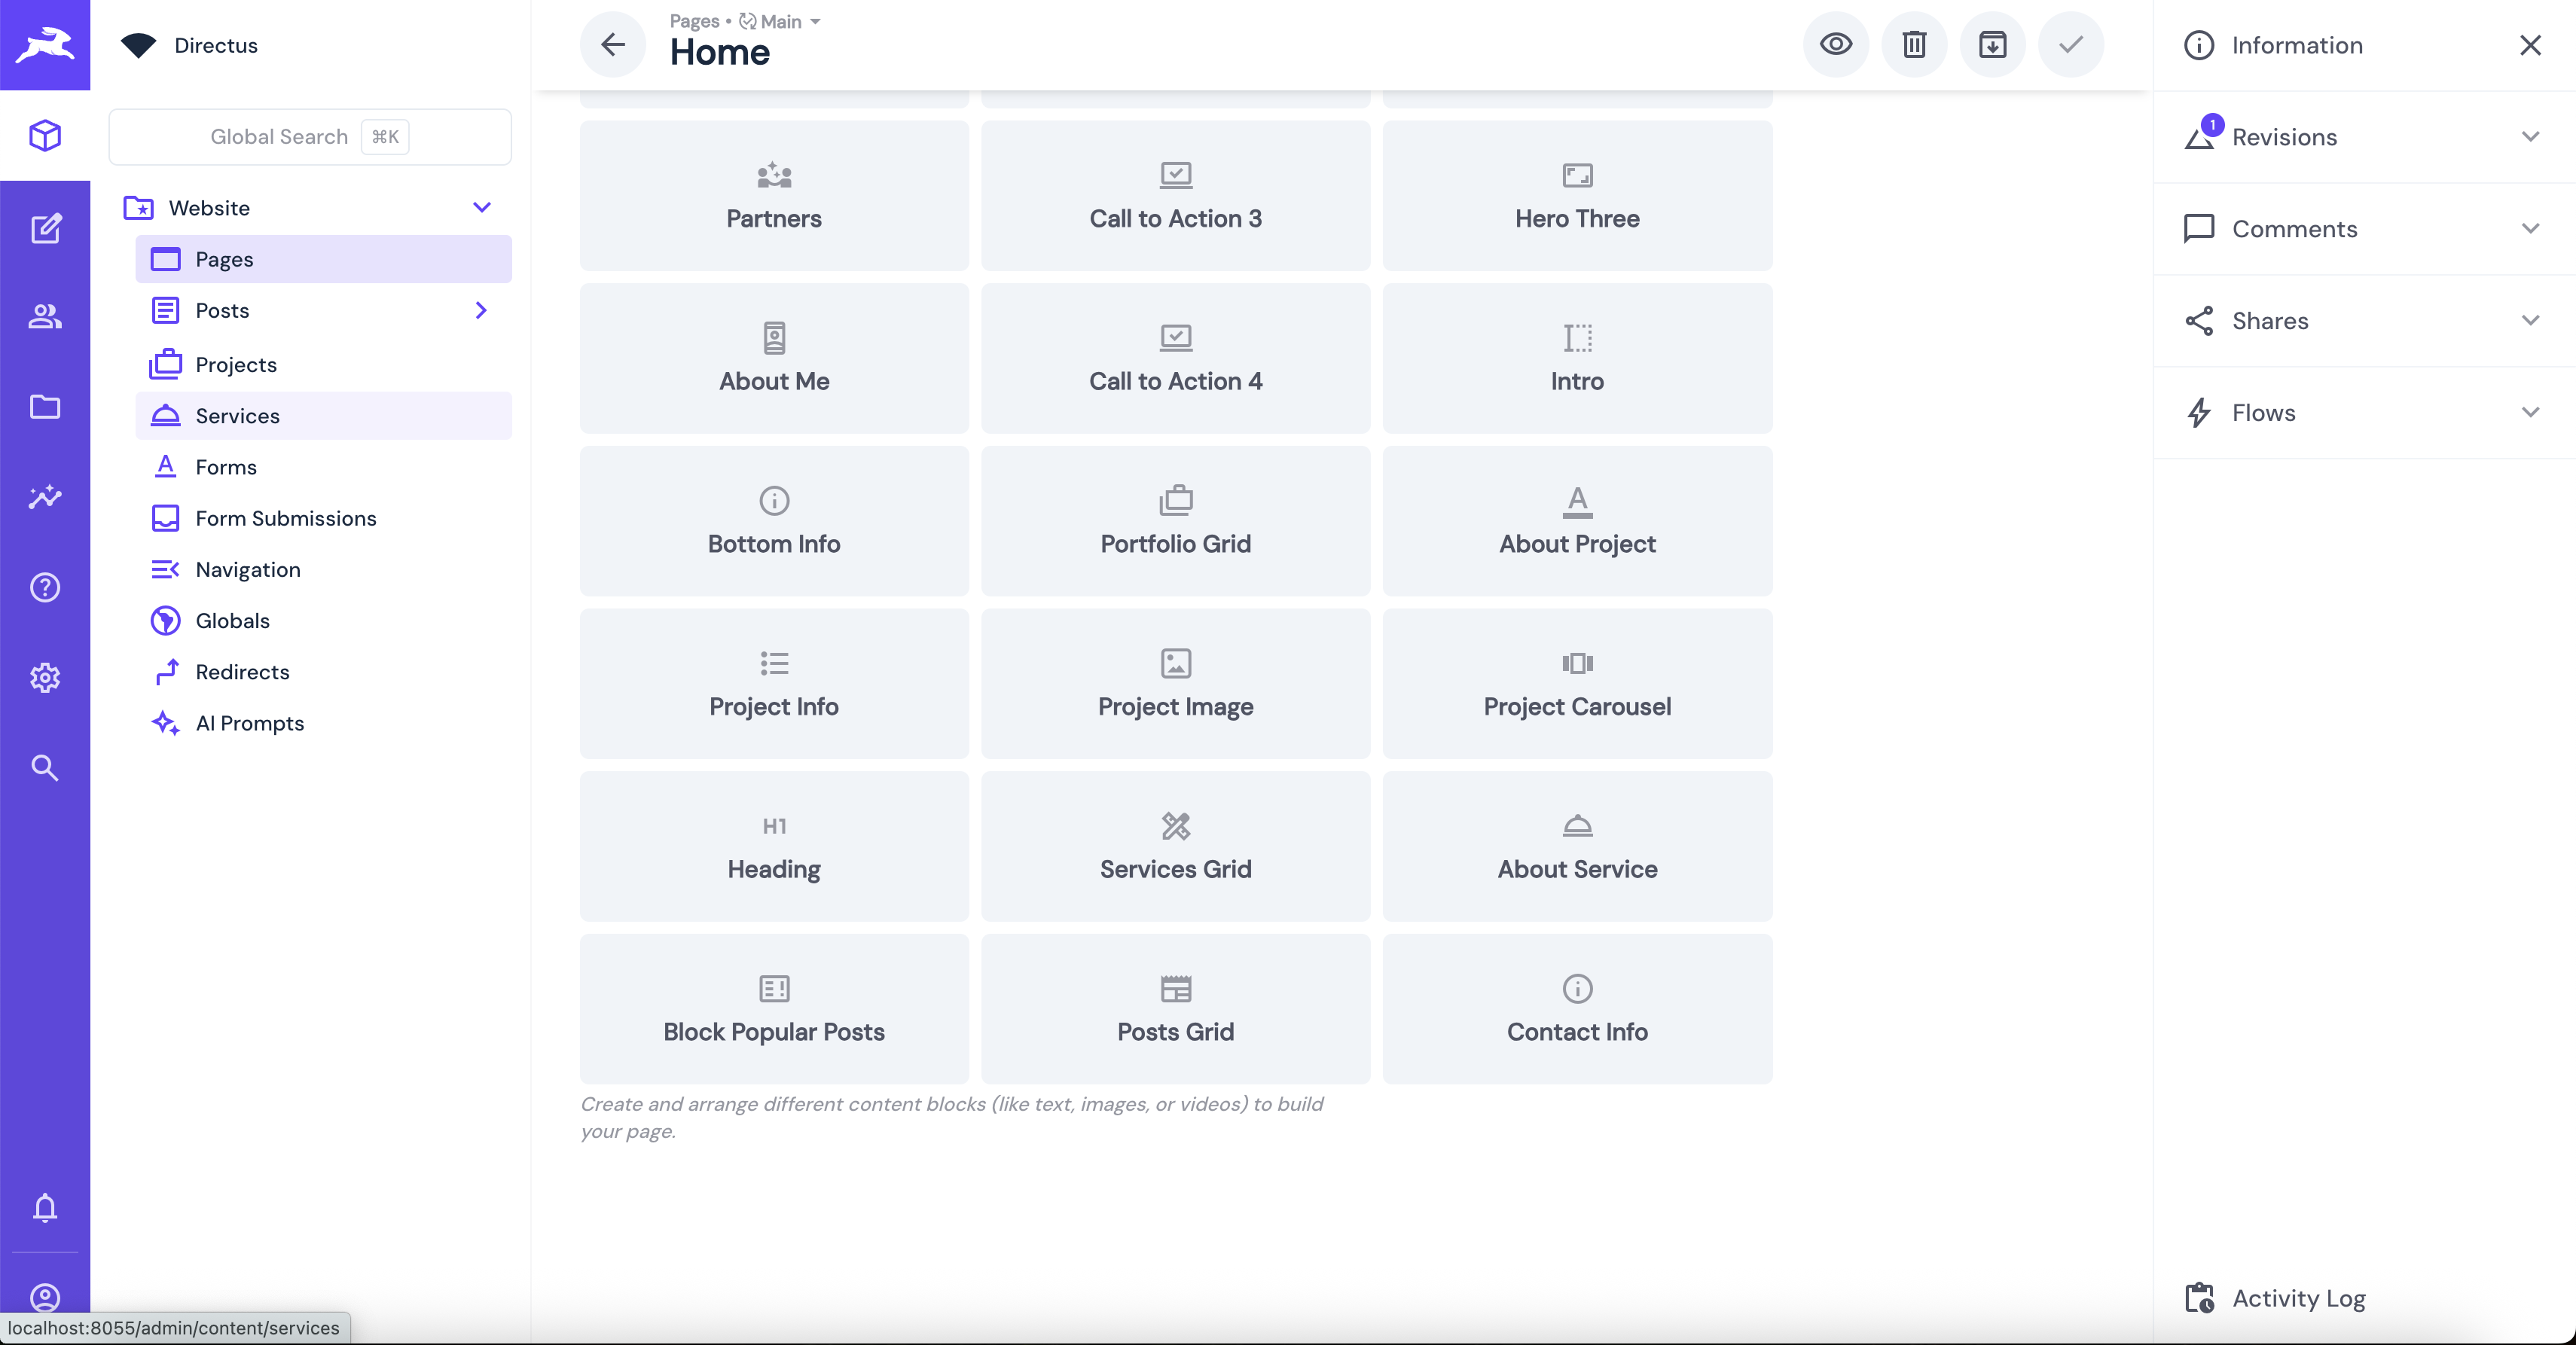
Task: Open the File Library module
Action: click(45, 407)
